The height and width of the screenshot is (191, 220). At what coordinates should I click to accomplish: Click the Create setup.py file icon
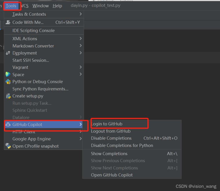tap(8, 96)
